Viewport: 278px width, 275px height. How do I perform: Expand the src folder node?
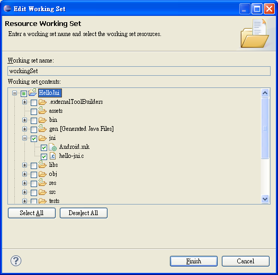(25, 192)
